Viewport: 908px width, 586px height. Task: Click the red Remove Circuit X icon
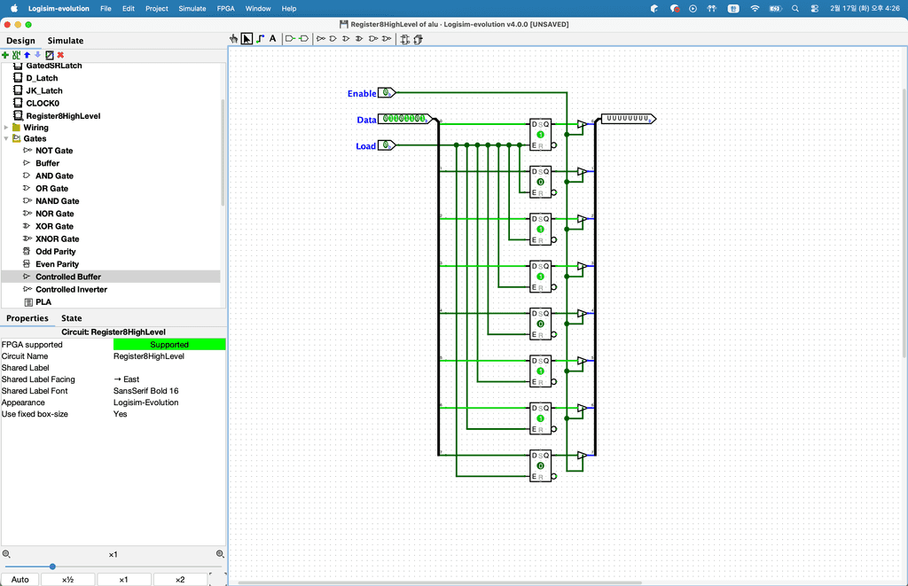60,55
